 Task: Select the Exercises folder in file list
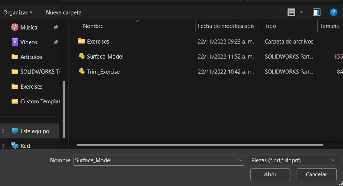pos(98,41)
